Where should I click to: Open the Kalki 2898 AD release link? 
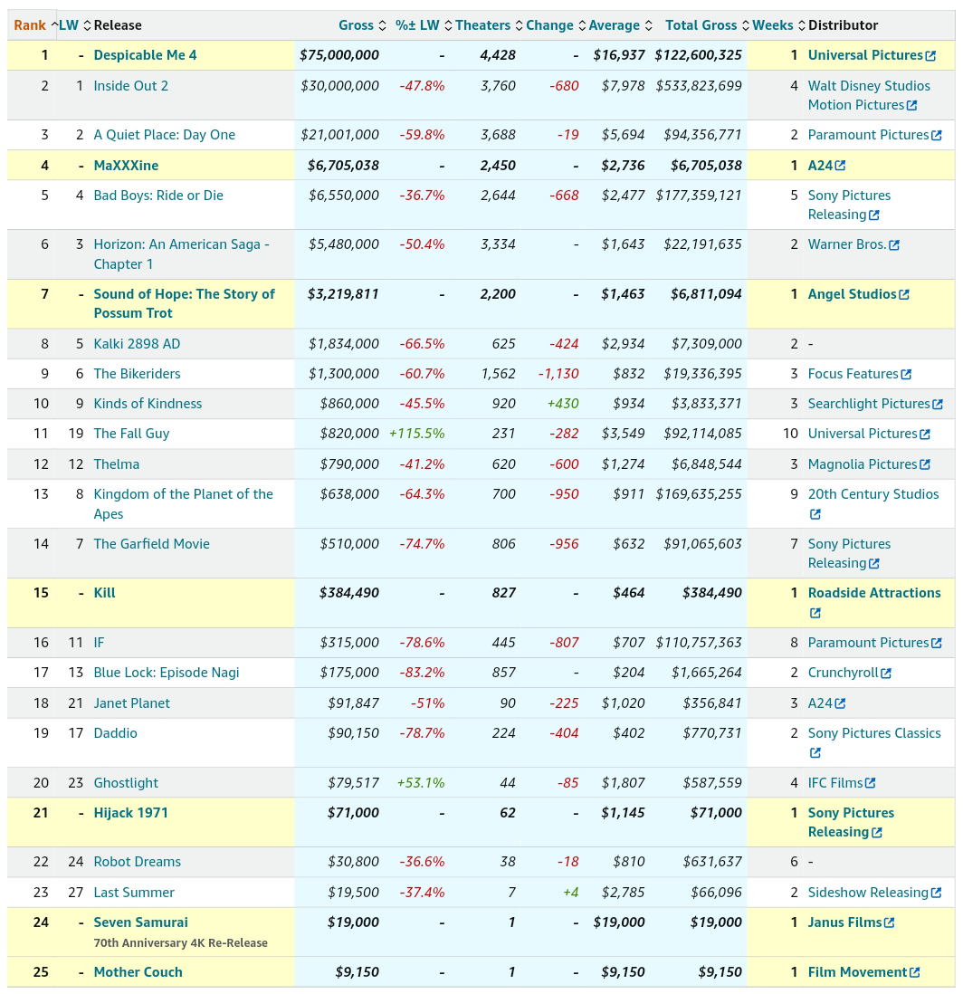click(x=137, y=344)
